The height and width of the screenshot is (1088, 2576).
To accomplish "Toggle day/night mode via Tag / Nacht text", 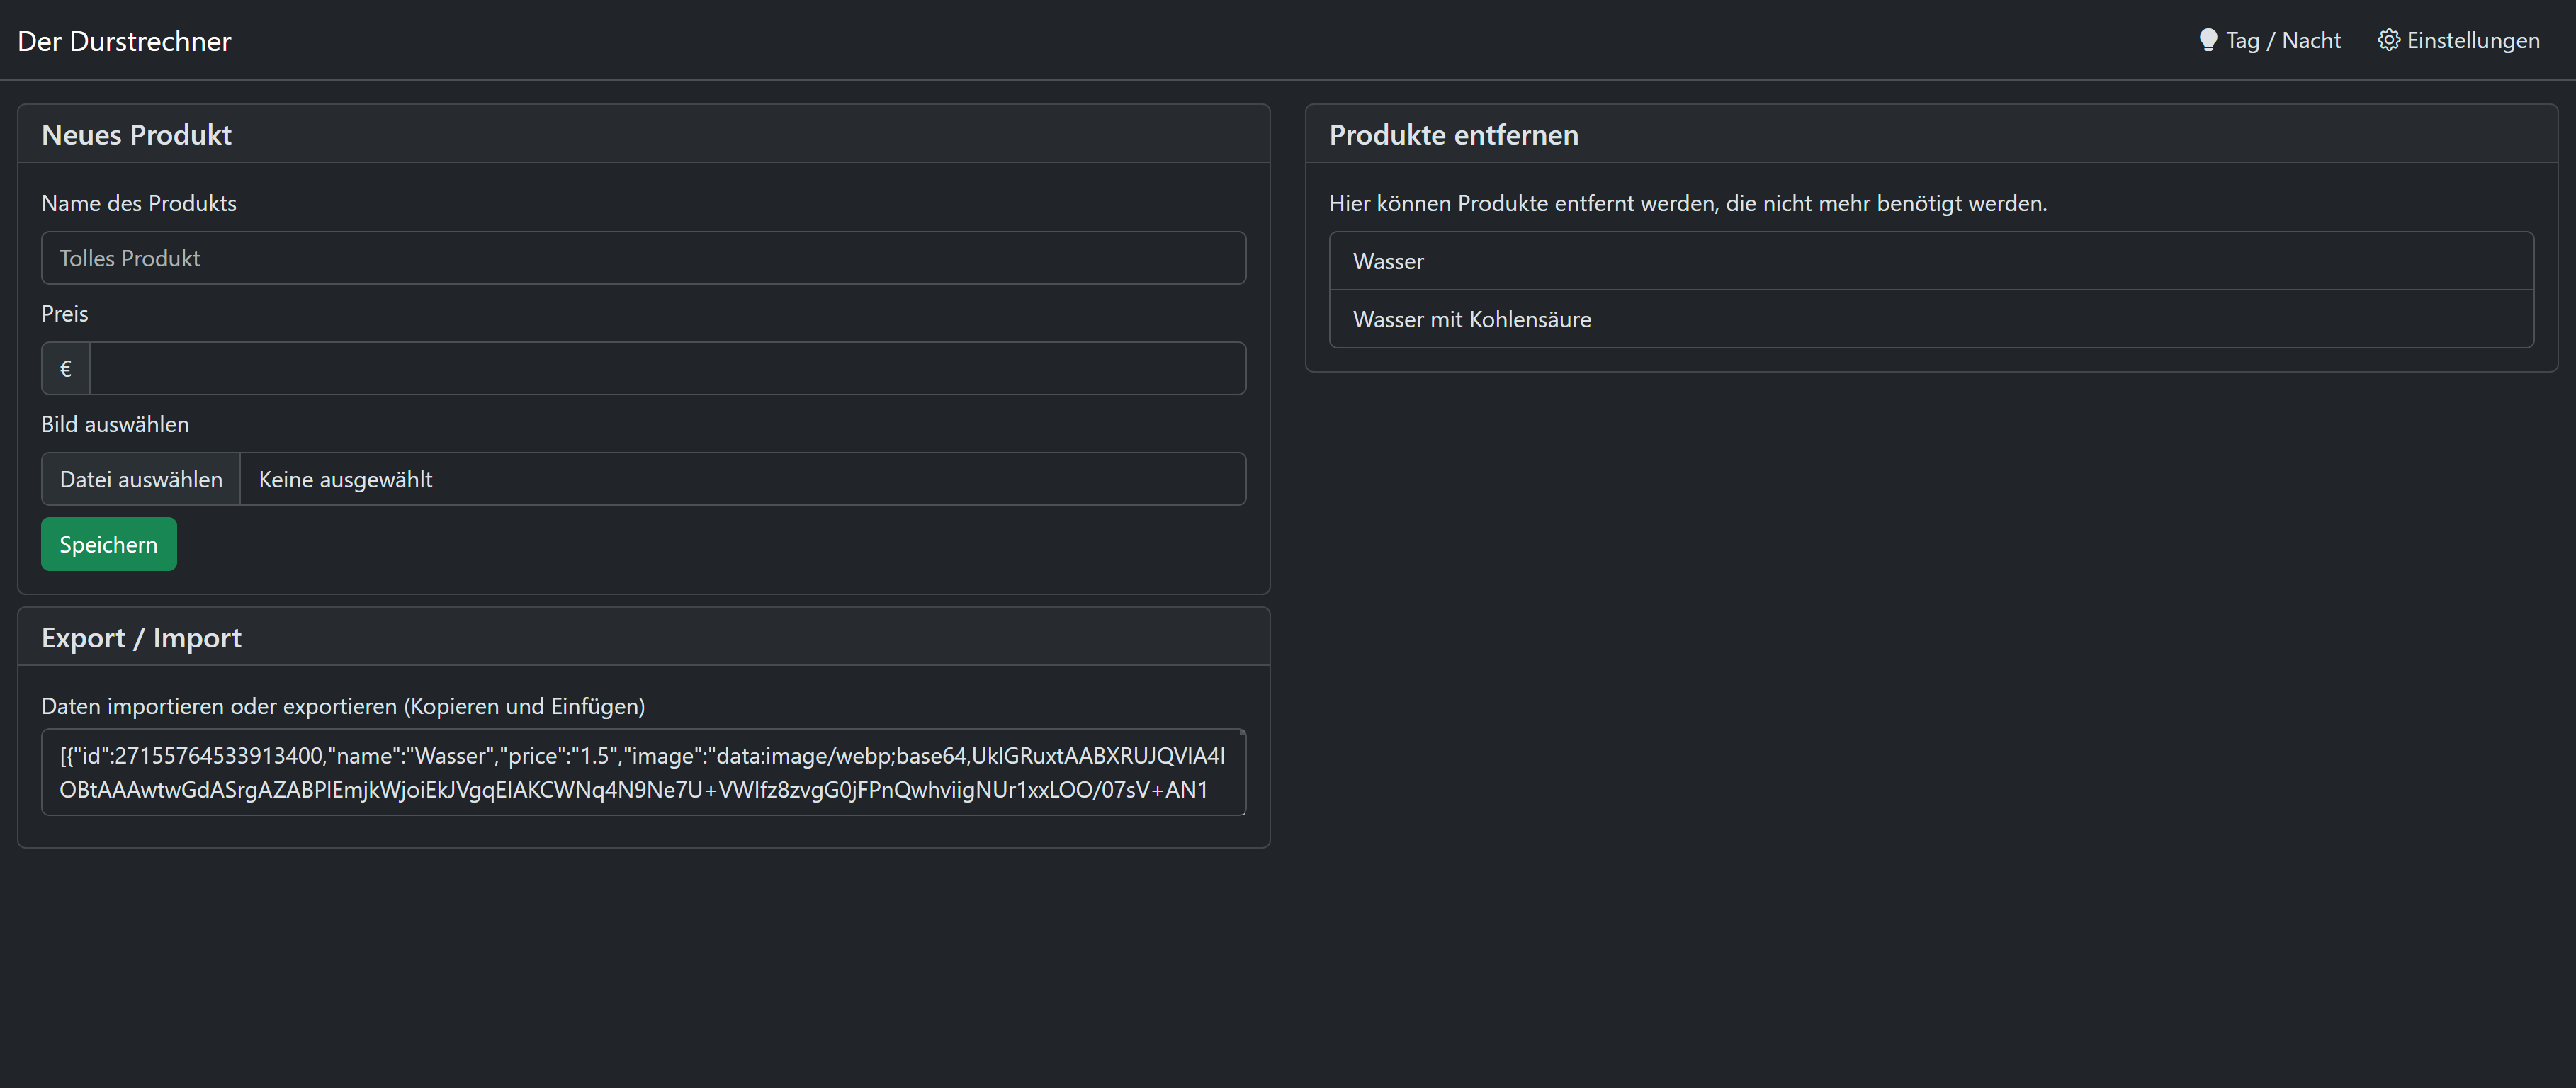I will 2283,41.
